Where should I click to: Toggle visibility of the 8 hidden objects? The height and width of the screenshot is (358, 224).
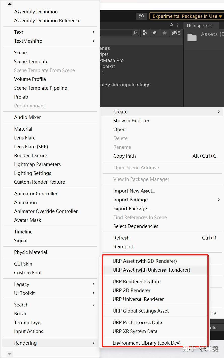click(175, 33)
